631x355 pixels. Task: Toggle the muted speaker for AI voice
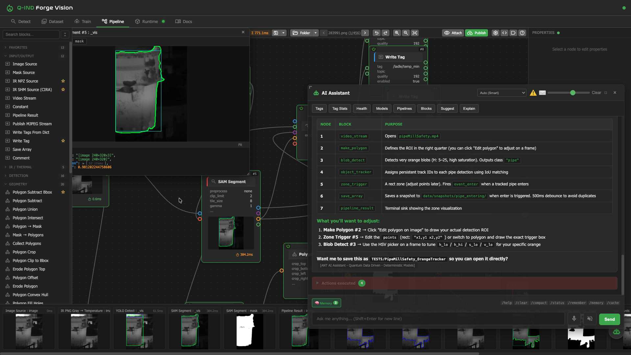[x=590, y=319]
